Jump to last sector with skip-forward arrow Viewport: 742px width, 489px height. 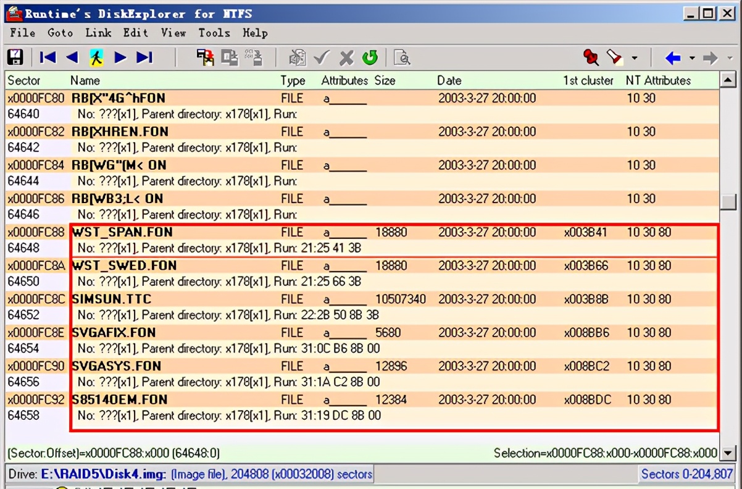point(144,57)
